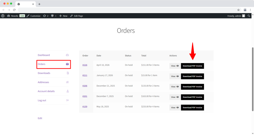Click the April 10, 2026 date cell
This screenshot has width=254, height=135.
pos(103,65)
